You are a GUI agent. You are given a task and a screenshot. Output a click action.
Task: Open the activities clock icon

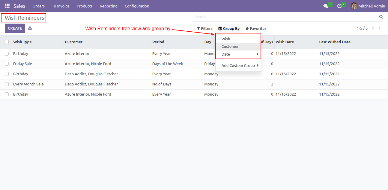coord(339,6)
